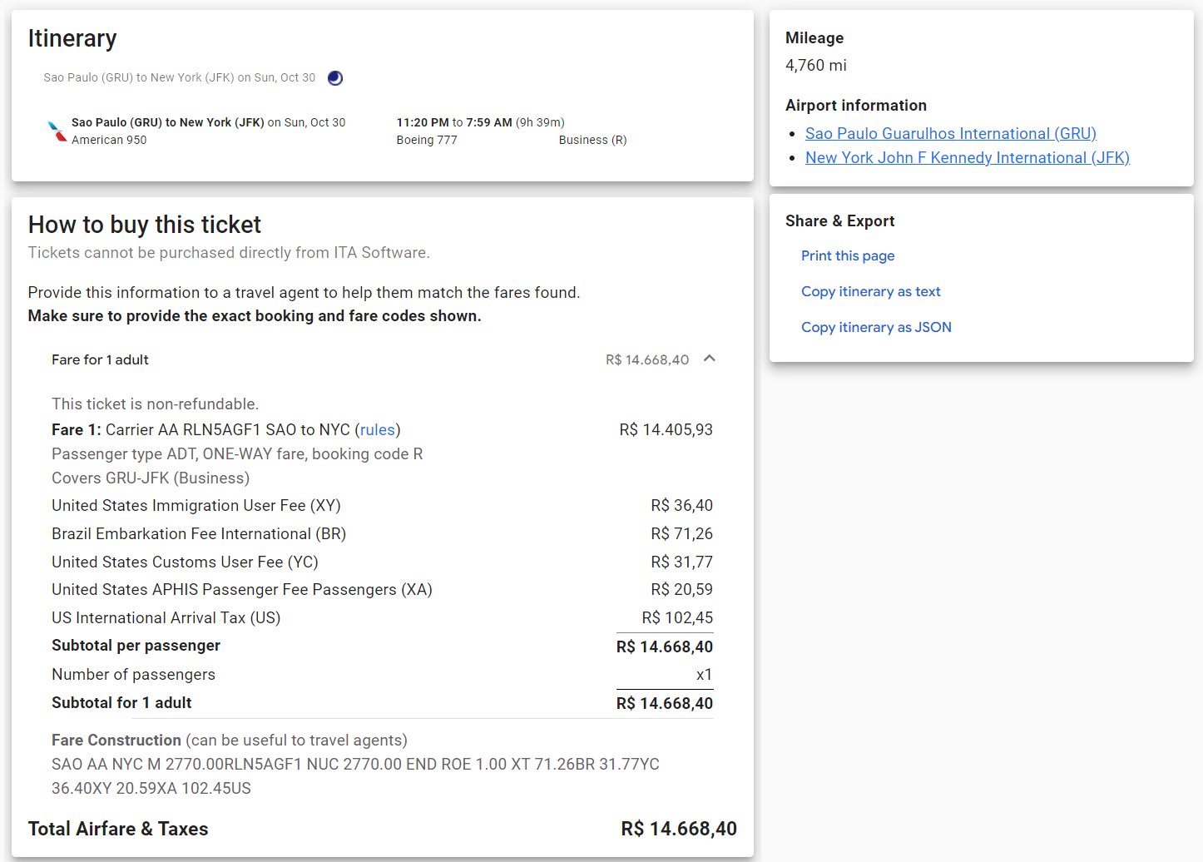Image resolution: width=1203 pixels, height=862 pixels.
Task: Open the fare rules link
Action: tap(378, 430)
